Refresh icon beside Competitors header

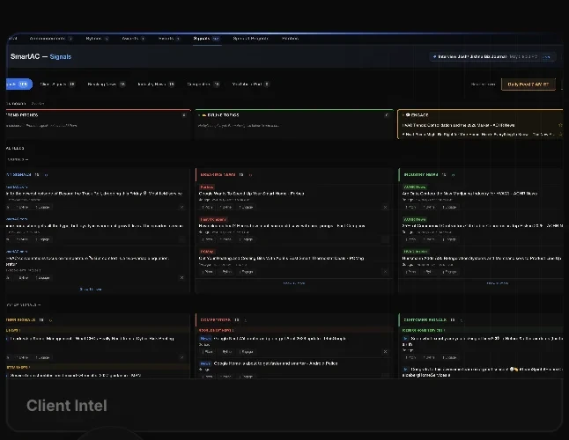tap(246, 320)
